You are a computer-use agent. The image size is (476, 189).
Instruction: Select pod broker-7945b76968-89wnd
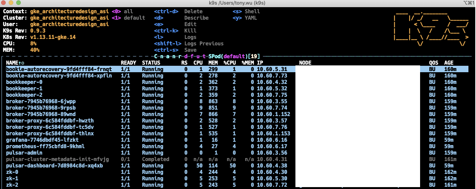coord(237,114)
